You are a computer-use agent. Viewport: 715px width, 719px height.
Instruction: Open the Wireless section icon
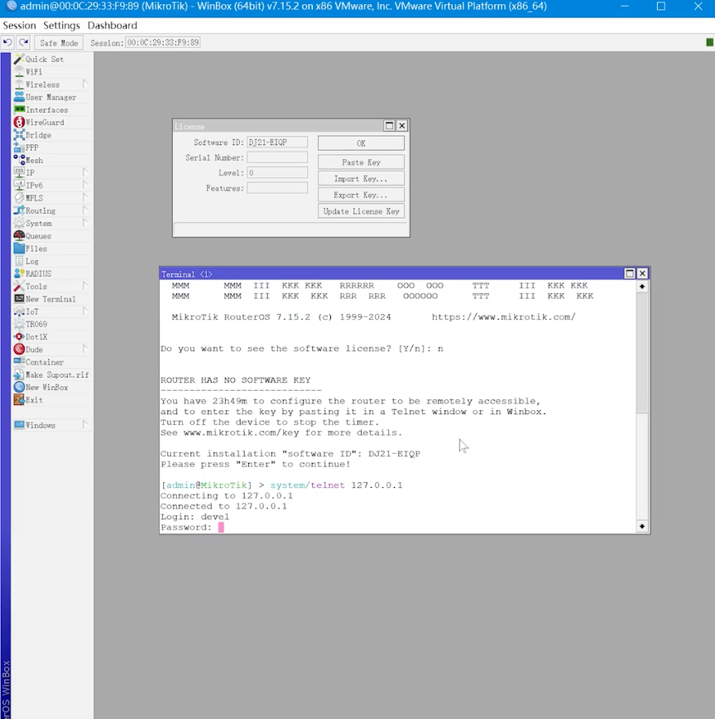19,84
